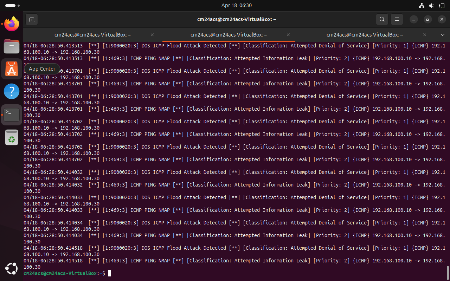Open the terminal hamburger menu
This screenshot has width=450, height=281.
coord(397,19)
